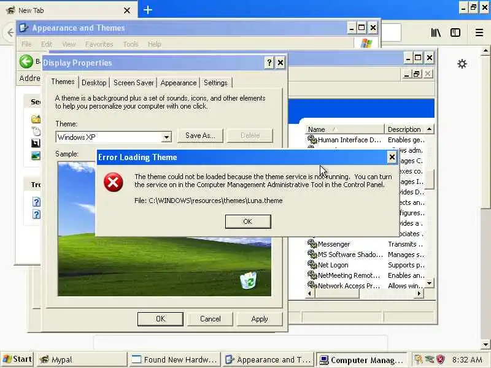Click the Save As... button

(200, 136)
